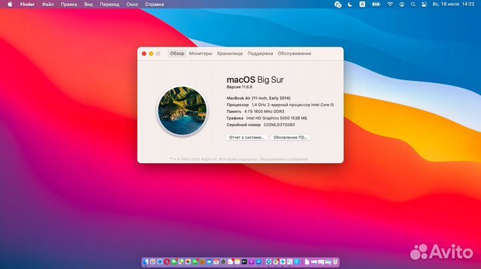Viewport: 481px width, 269px height.
Task: Switch to the Поддержка tab
Action: point(260,53)
